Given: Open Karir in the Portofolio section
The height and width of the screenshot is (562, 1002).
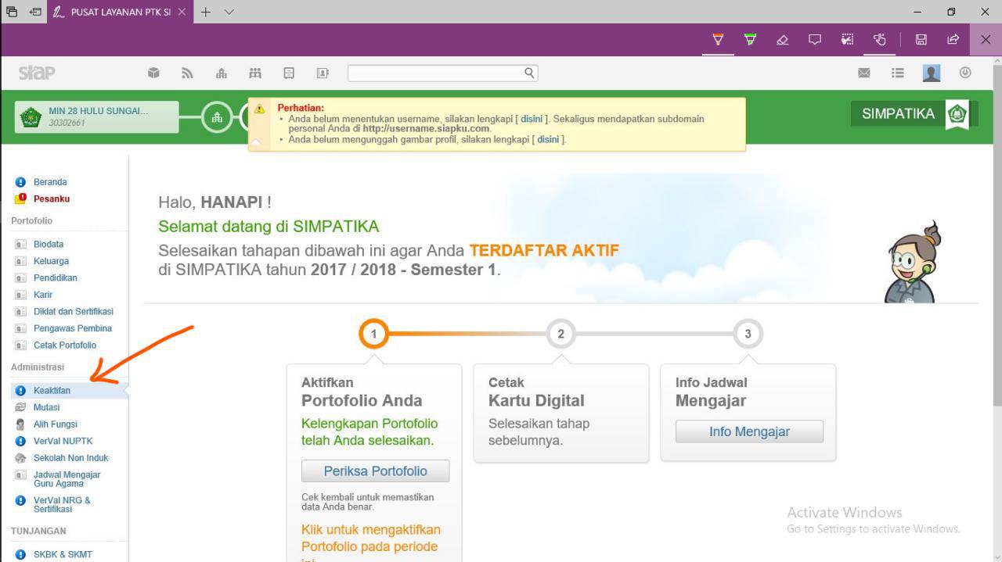Looking at the screenshot, I should click(x=43, y=295).
